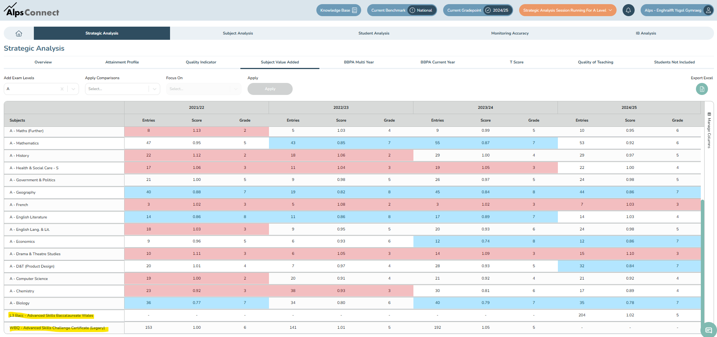Switch to the Subject Analysis tab
Viewport: 717px width, 337px height.
coord(238,33)
